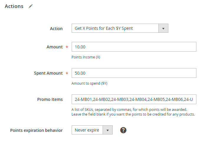This screenshot has height=146, width=202.
Task: Click the 'Points expiration behavior' label
Action: 36,130
